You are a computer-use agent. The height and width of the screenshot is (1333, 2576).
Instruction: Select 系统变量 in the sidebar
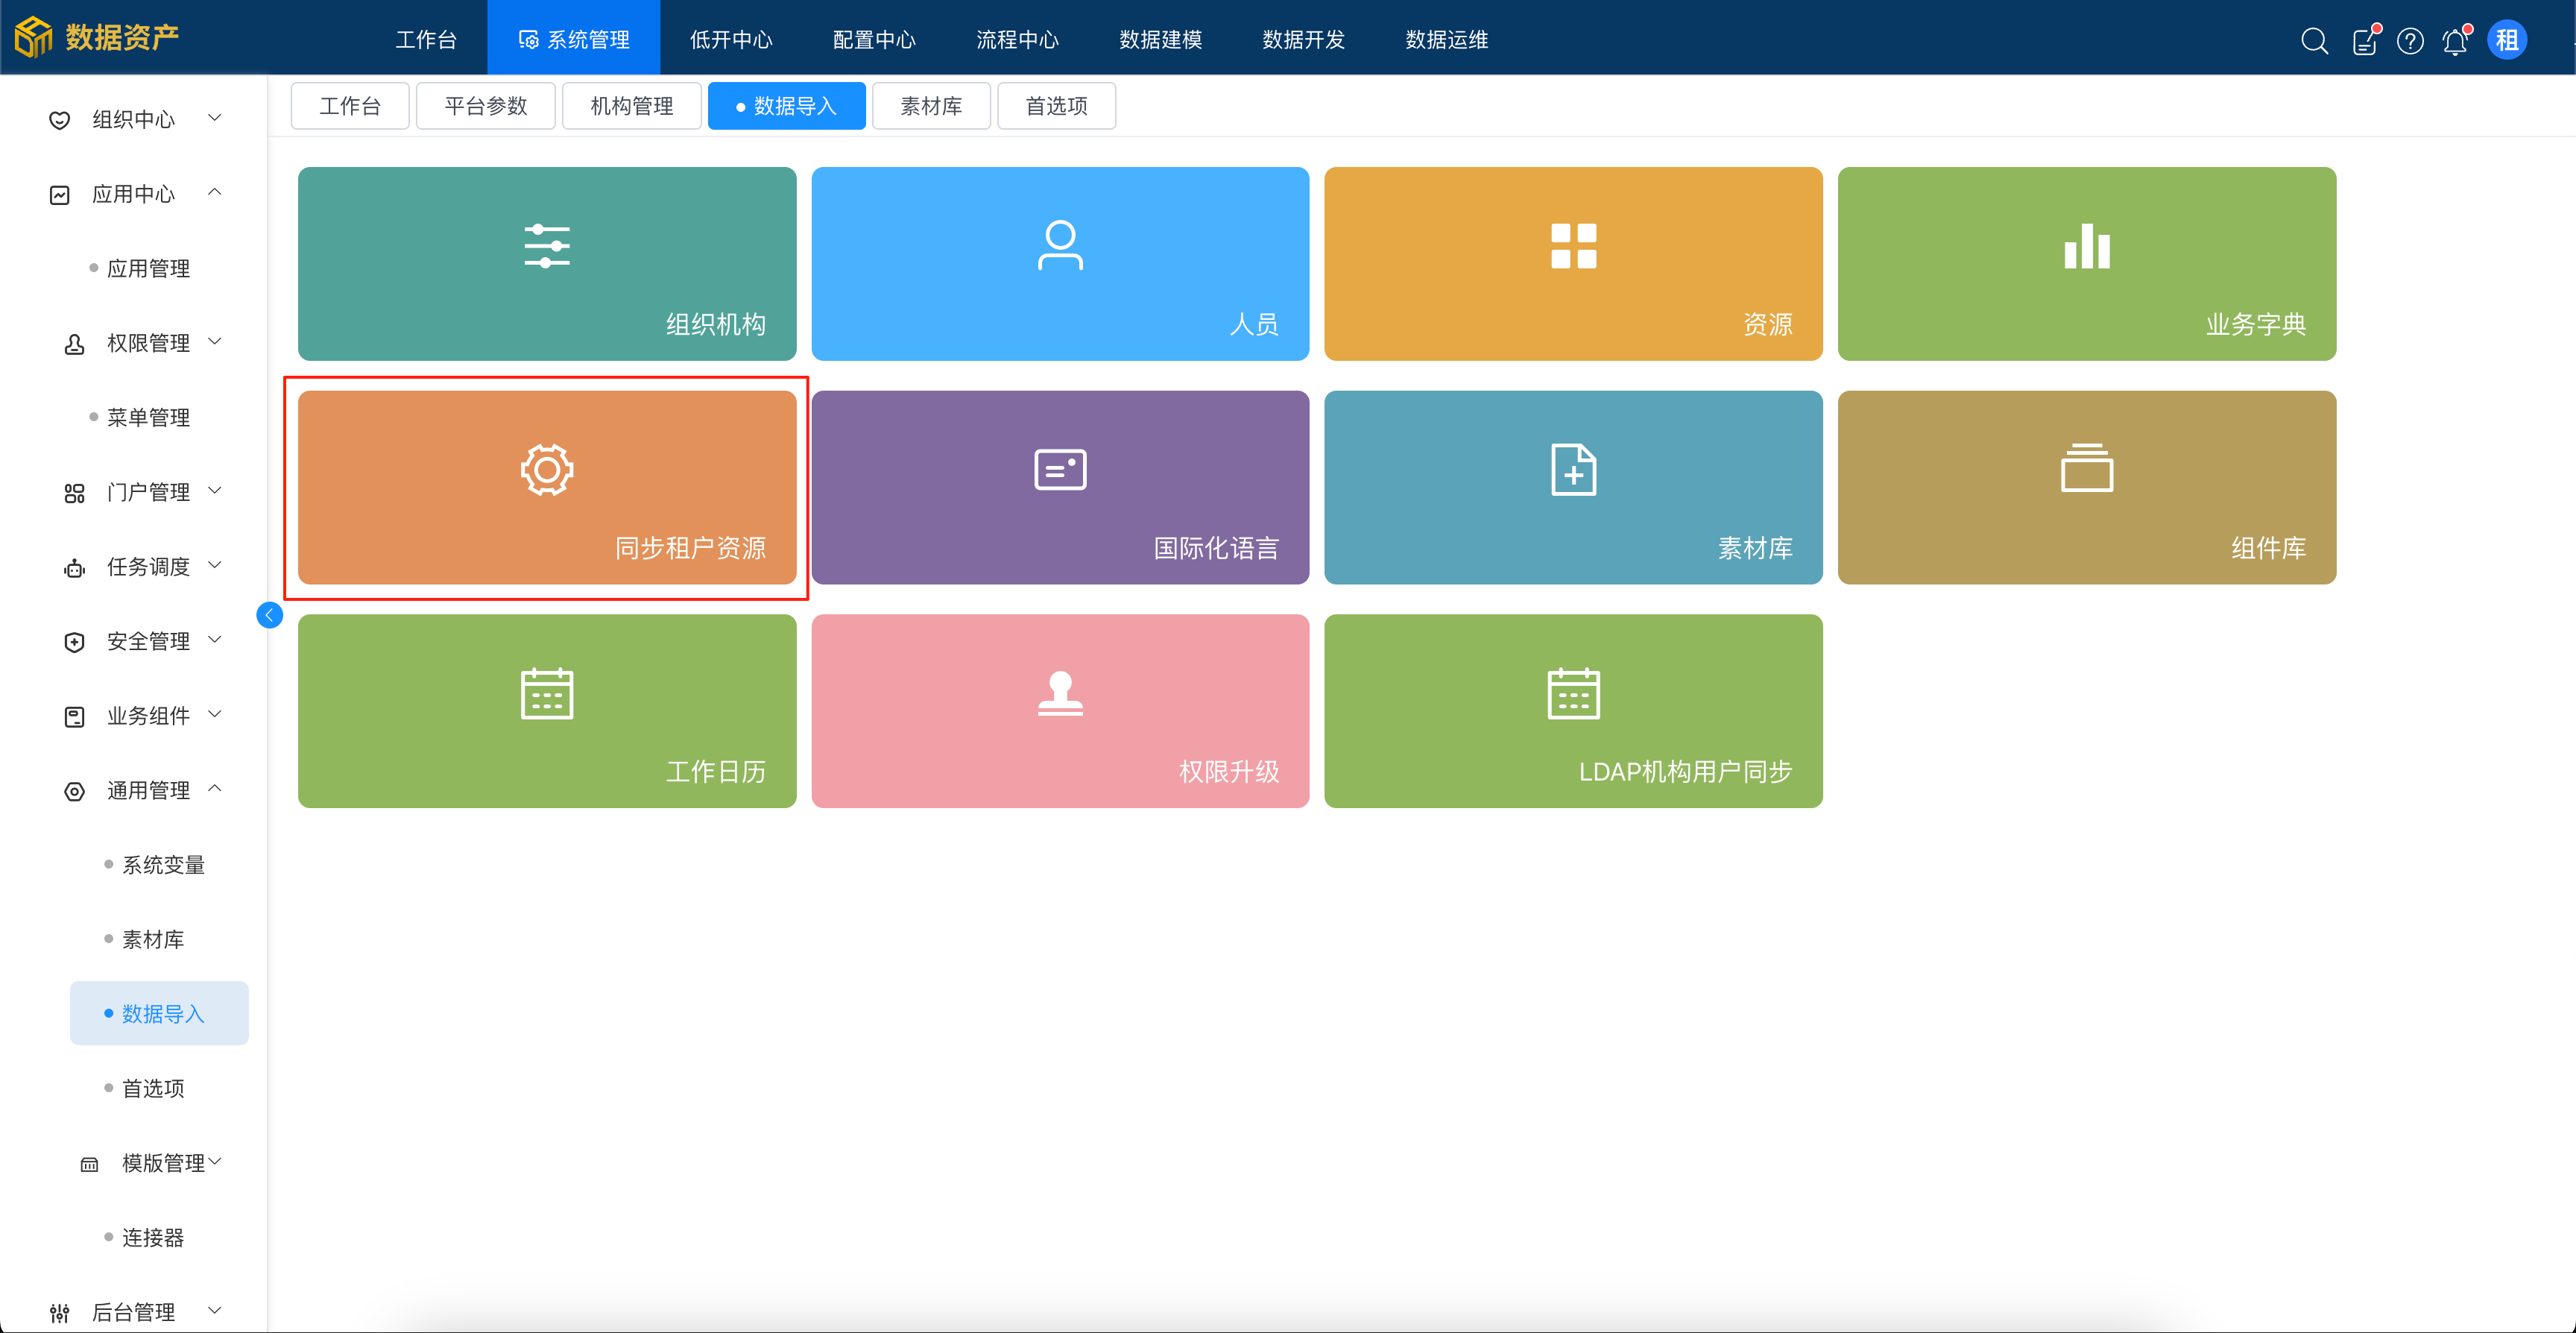pyautogui.click(x=163, y=865)
